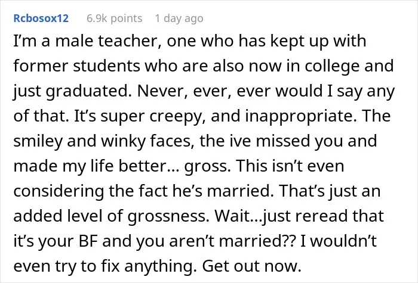Click the phrase ive missed you

click(284, 141)
